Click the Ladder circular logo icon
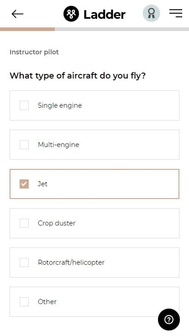This screenshot has width=189, height=336. coord(71,14)
